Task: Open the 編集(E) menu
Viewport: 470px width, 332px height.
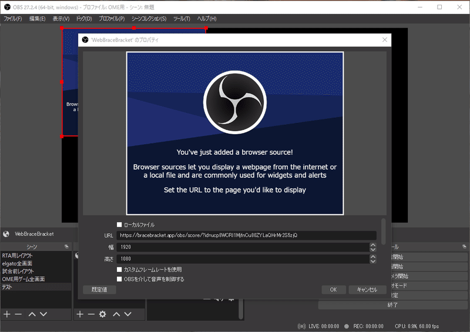Action: click(x=37, y=19)
